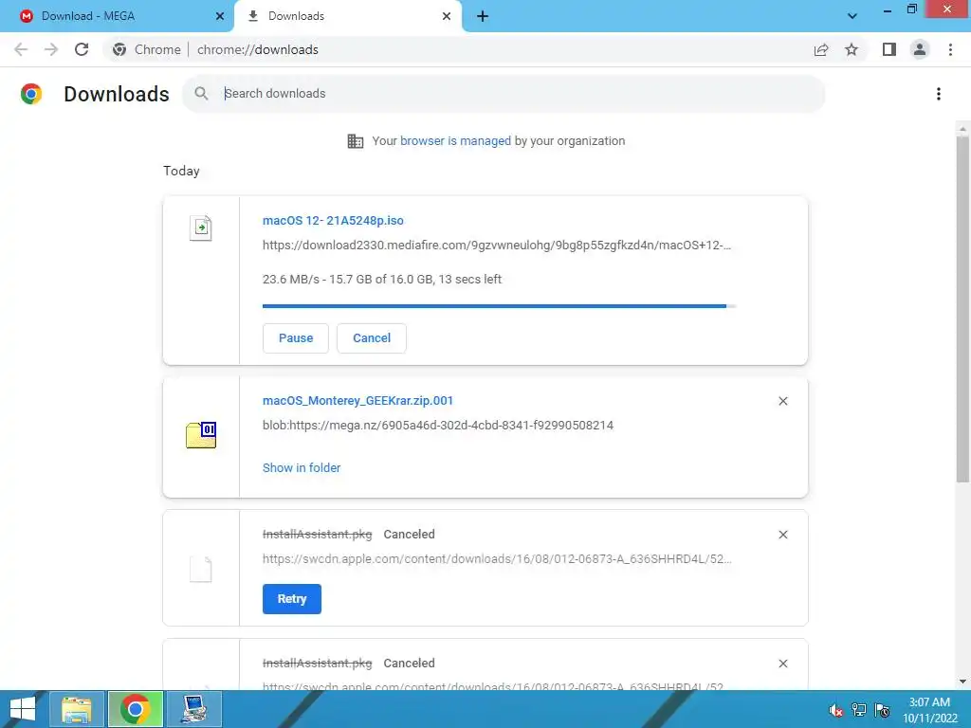Click the iso download progress bar
Screen dimensions: 971x728
point(499,306)
